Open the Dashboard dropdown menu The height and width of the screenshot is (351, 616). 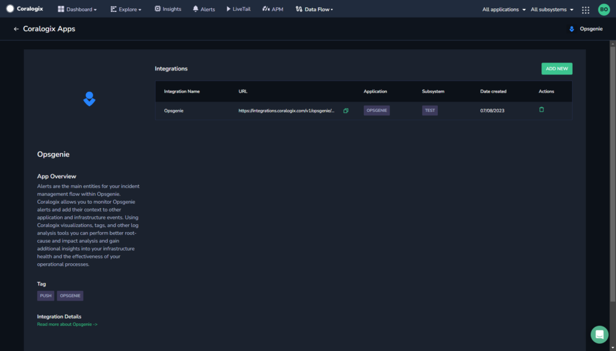click(77, 9)
